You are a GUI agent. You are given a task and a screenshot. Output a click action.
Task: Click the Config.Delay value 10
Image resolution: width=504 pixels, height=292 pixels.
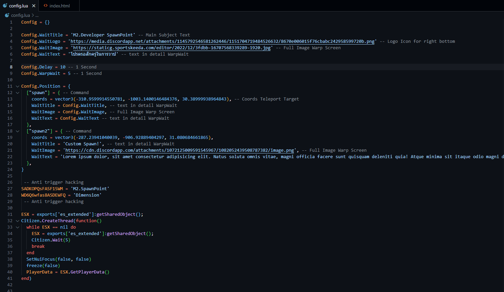63,67
